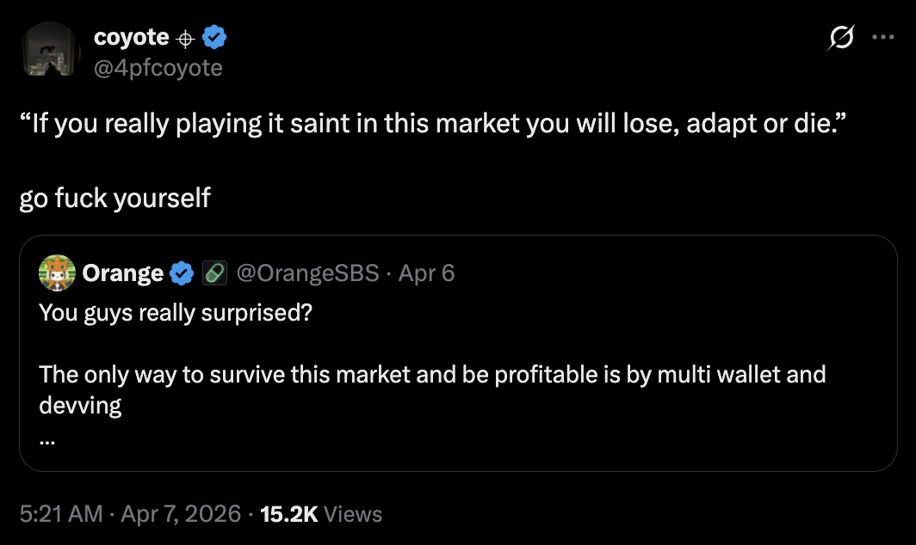The image size is (916, 545).
Task: Click the crosshair symbol after coyote
Action: (x=184, y=39)
